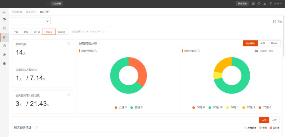Click the magnifier search icon in sidebar

pyautogui.click(x=4, y=28)
